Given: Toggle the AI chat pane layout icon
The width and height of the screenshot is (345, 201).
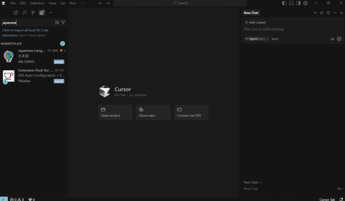Looking at the screenshot, I should tap(299, 3).
